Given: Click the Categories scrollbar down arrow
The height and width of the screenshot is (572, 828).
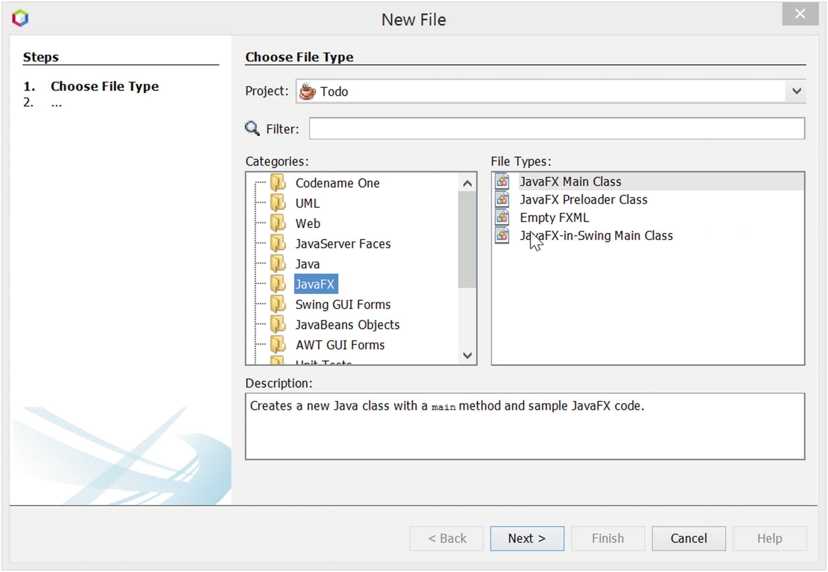Looking at the screenshot, I should coord(468,355).
